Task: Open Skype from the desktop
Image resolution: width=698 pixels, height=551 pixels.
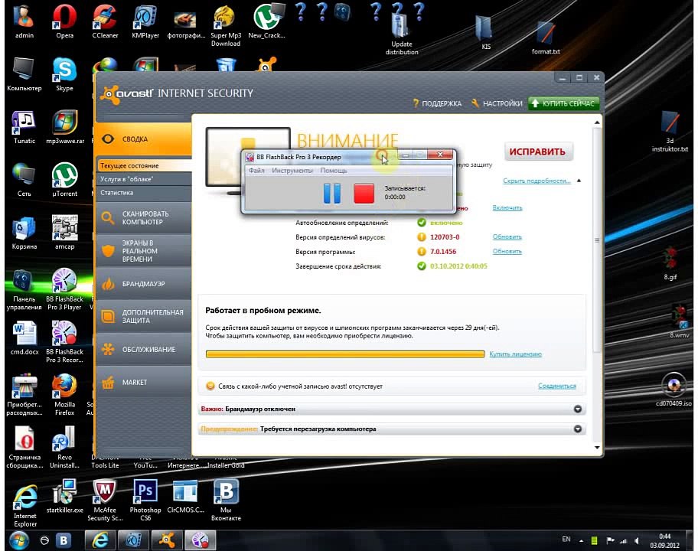Action: pos(64,74)
